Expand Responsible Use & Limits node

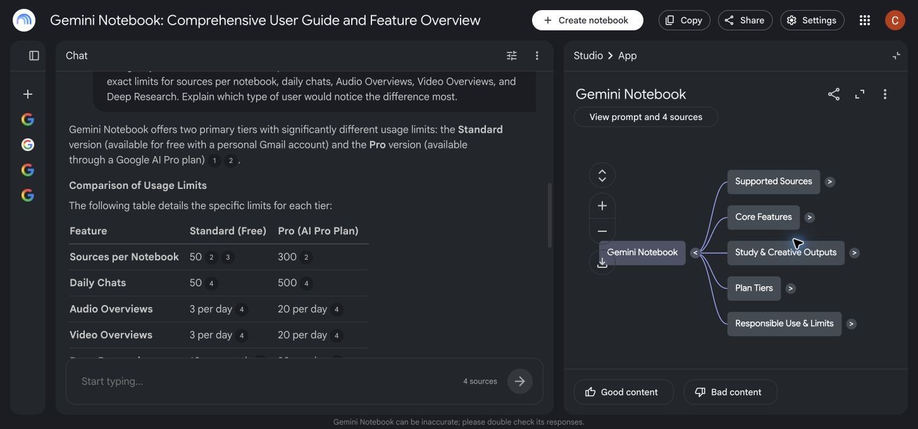pyautogui.click(x=851, y=323)
